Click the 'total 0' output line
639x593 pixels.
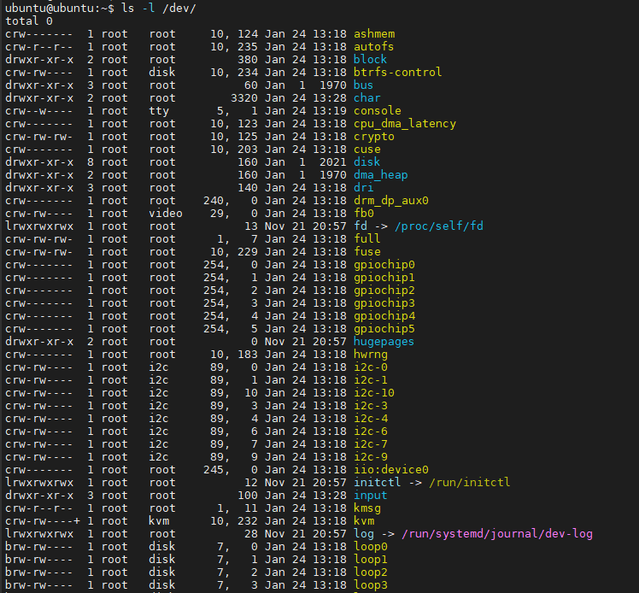pyautogui.click(x=29, y=21)
